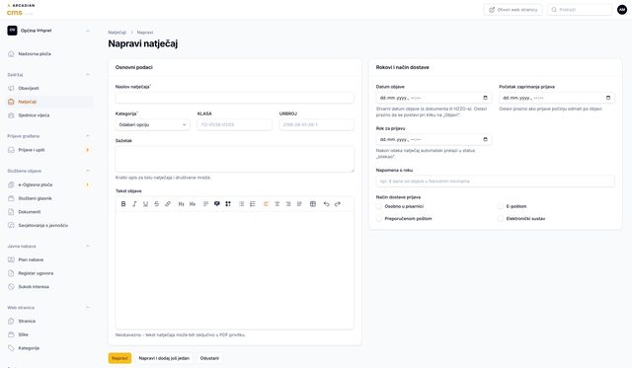Open Nadzorna ploča in sidebar
The width and height of the screenshot is (632, 368).
point(48,54)
